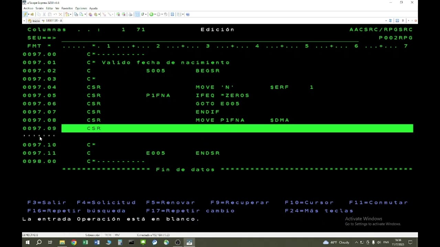Click the highlighted green line 0097.09
440x247 pixels.
coord(237,128)
